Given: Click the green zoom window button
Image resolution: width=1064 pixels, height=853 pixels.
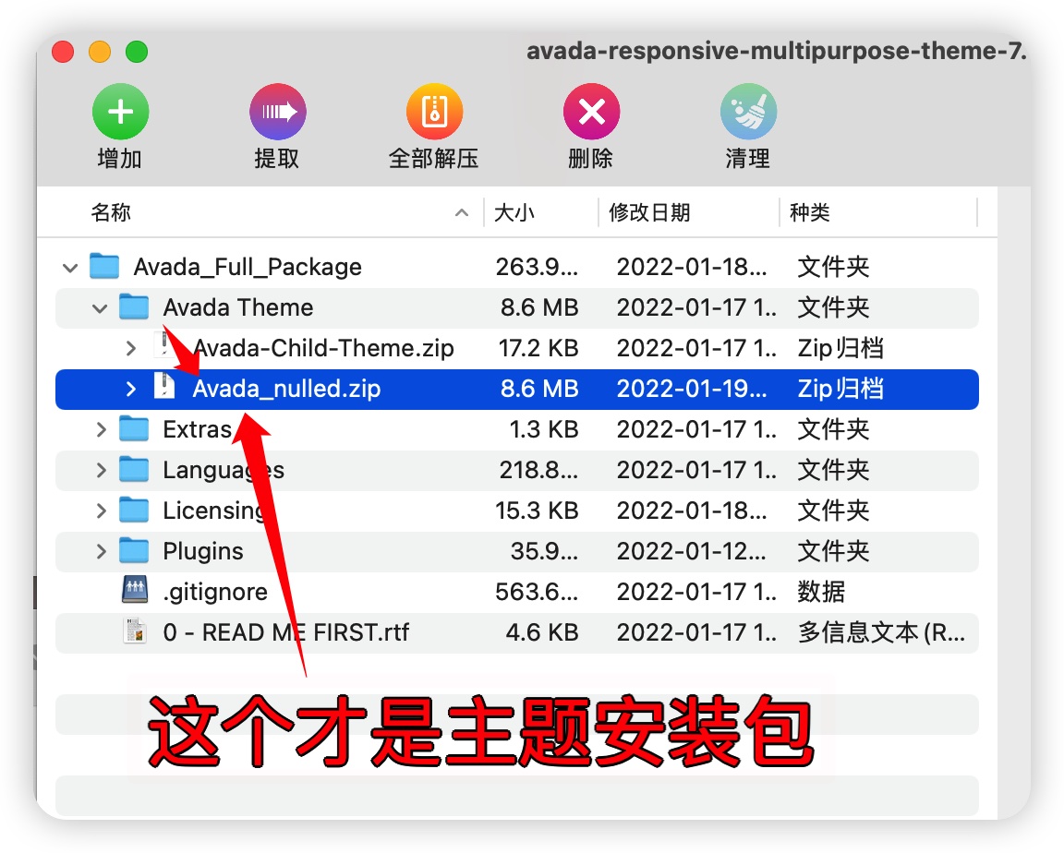Looking at the screenshot, I should tap(137, 52).
